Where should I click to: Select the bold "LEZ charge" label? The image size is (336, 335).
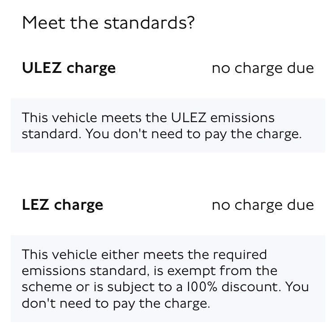[x=62, y=205]
